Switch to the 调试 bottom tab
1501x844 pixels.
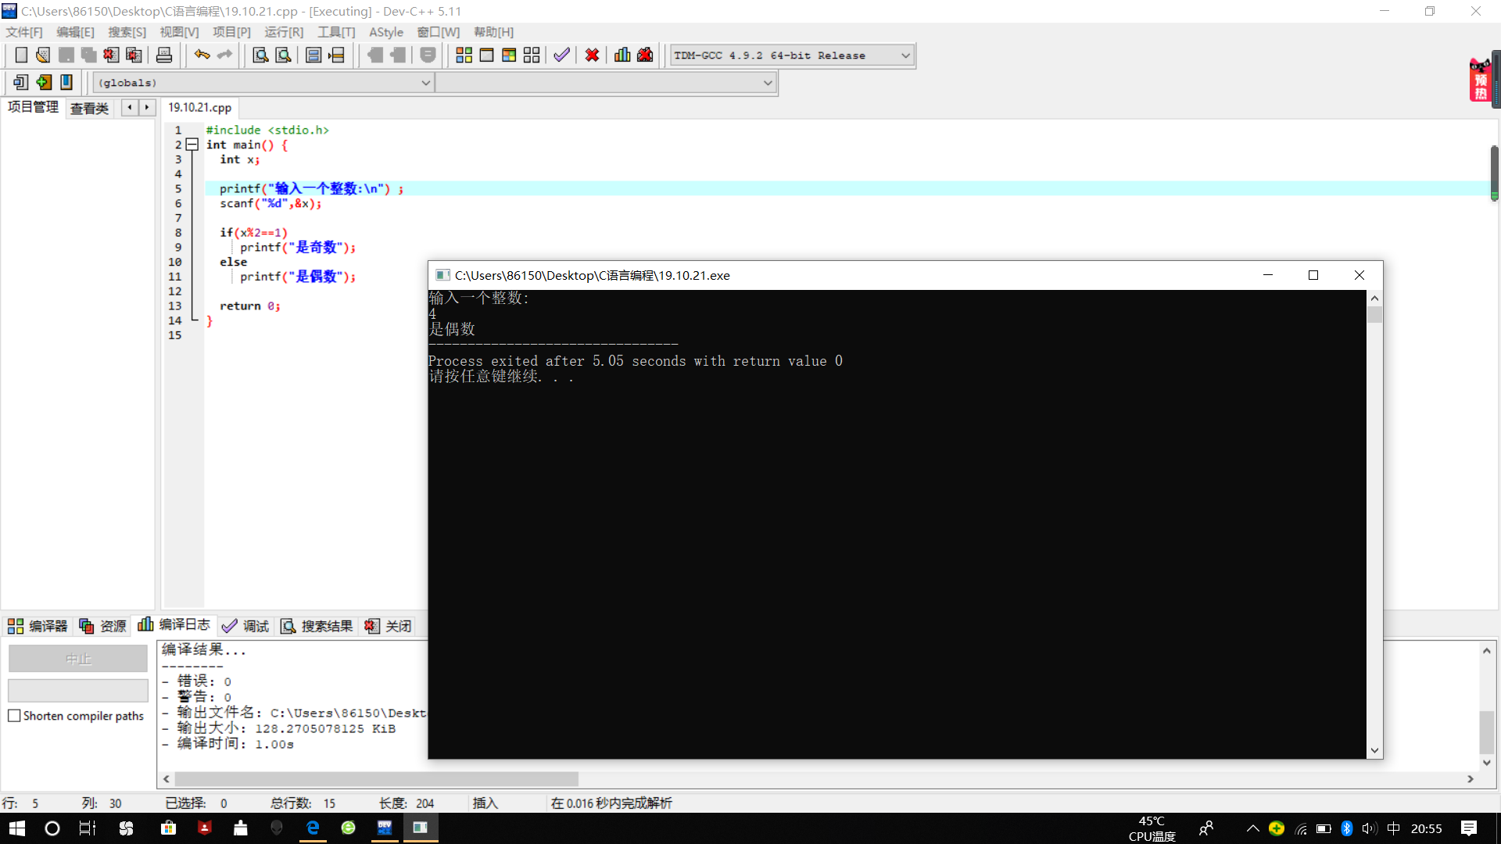click(x=245, y=626)
